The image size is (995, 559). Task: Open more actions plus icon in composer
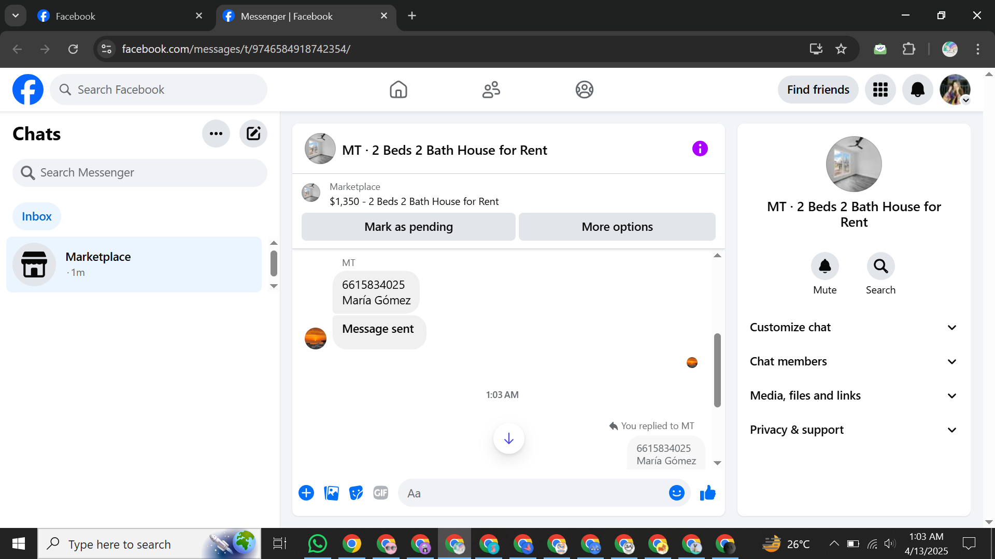point(306,493)
